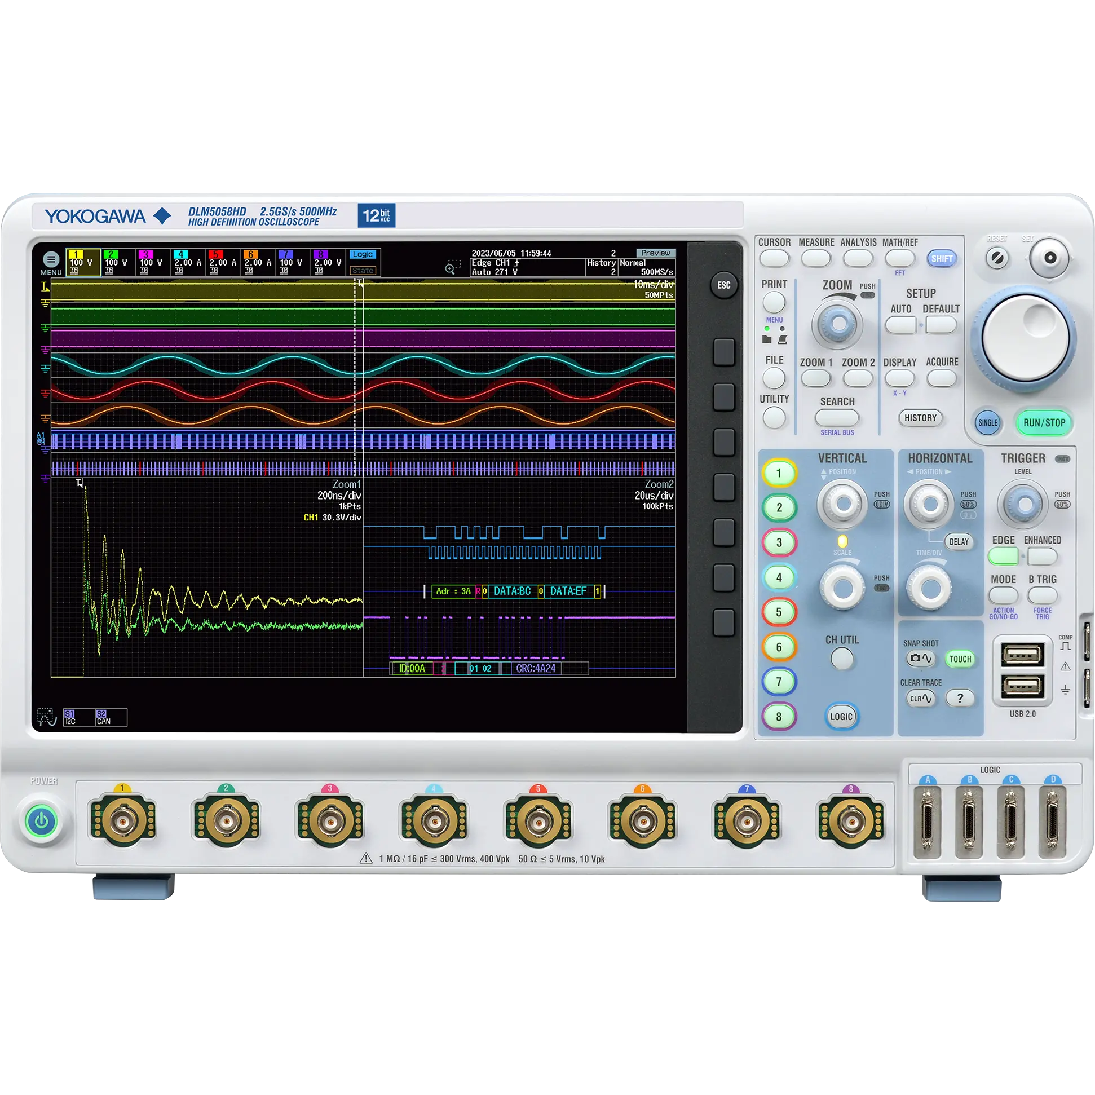The image size is (1095, 1095).
Task: Push the large jog shuttle dial
Action: click(1025, 339)
